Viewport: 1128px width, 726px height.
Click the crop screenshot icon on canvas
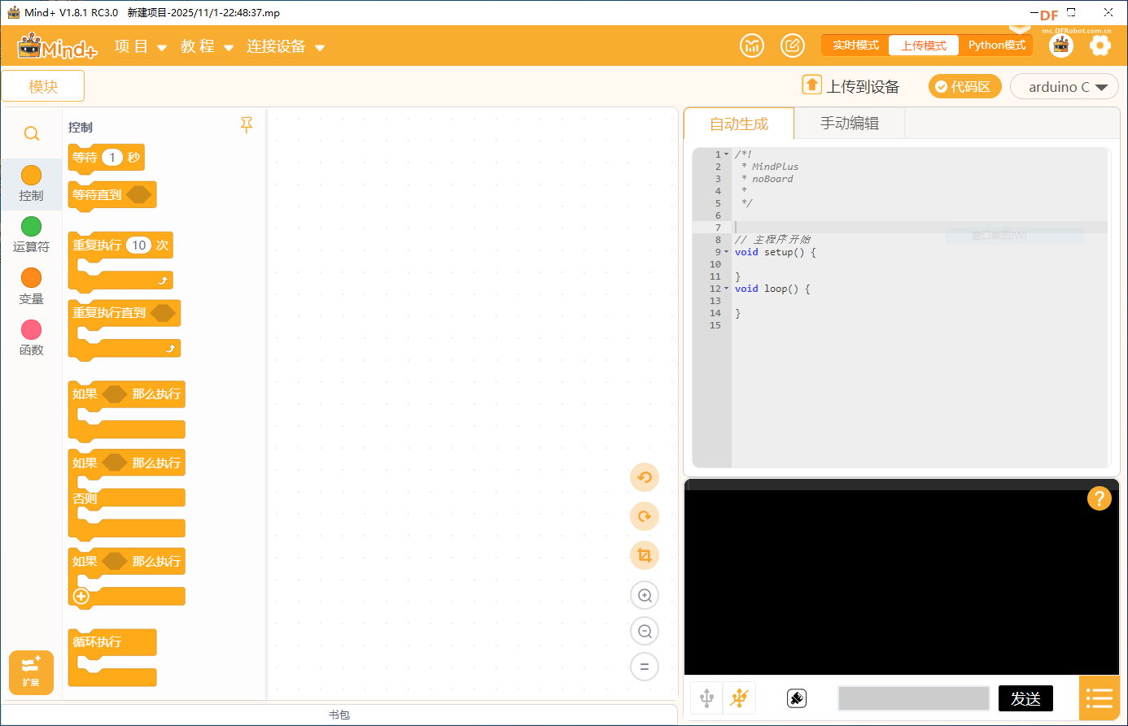[645, 555]
